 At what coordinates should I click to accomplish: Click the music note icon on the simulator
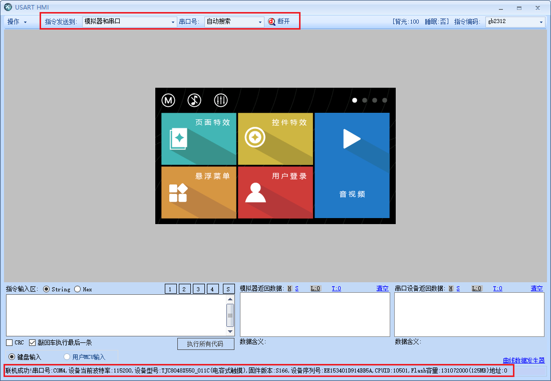194,100
